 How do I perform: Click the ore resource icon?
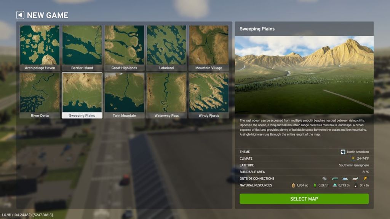click(x=335, y=185)
